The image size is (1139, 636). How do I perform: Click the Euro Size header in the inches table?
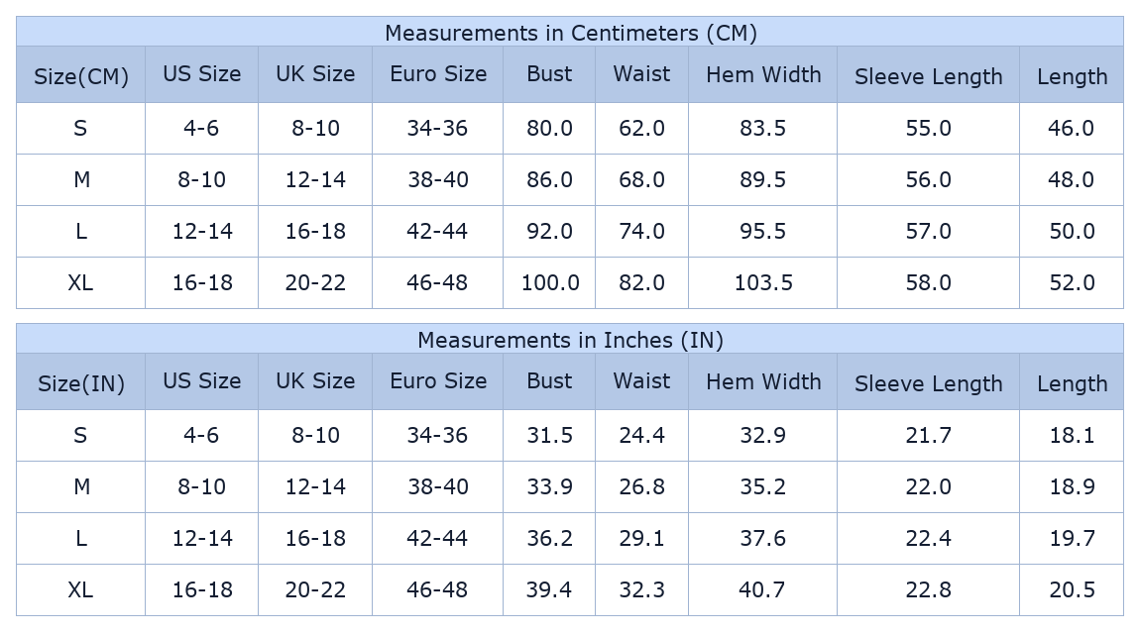click(438, 381)
